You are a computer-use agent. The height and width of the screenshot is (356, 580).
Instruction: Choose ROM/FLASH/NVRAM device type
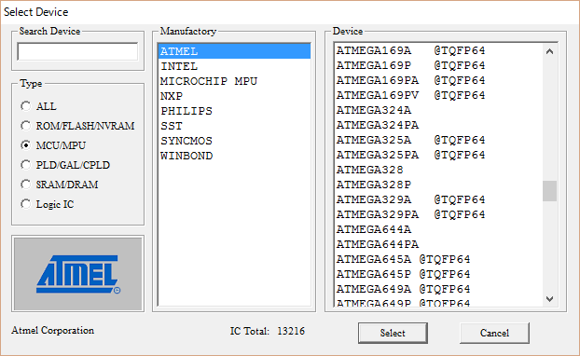25,126
